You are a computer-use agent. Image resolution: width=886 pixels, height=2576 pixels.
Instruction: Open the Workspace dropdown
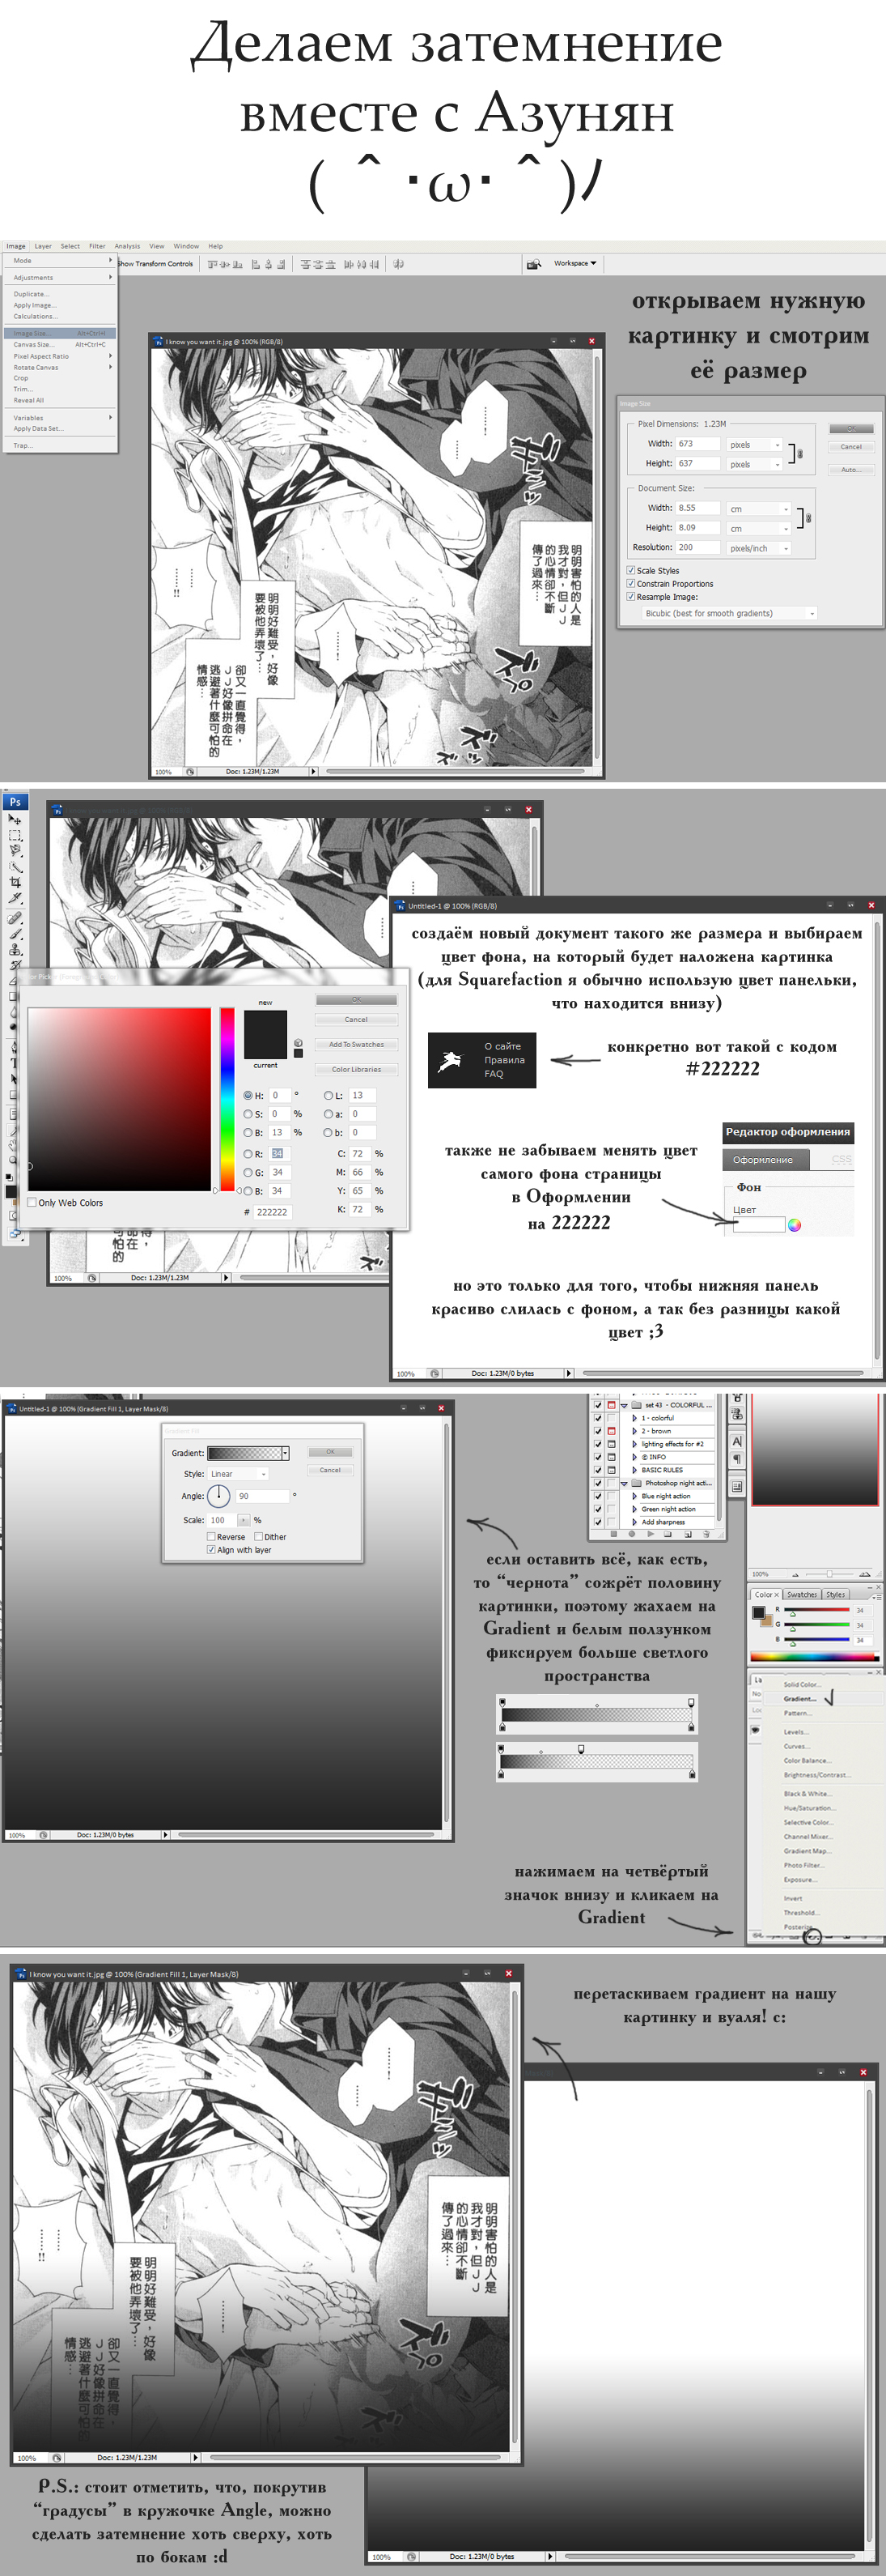[575, 264]
